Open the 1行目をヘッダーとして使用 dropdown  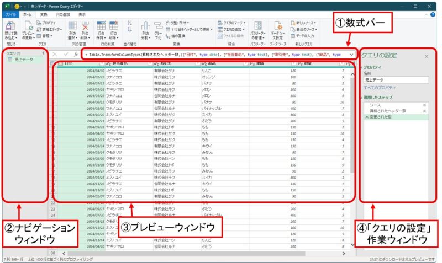[x=189, y=29]
